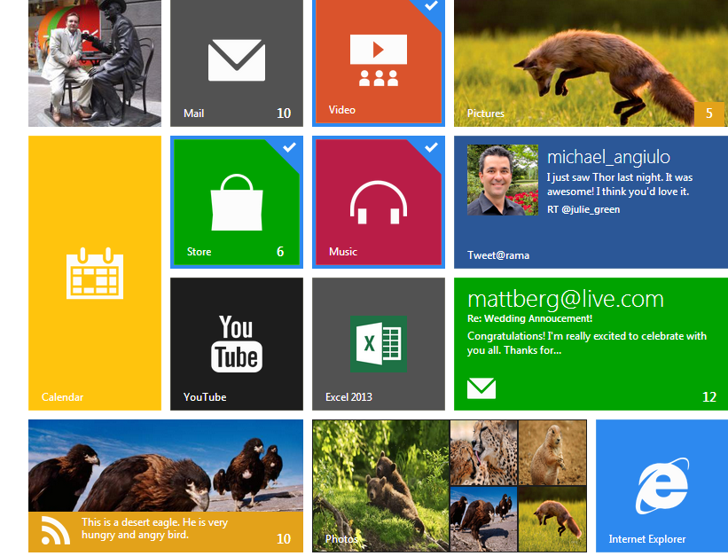
Task: Click the Pictures tile count badge 5
Action: (708, 114)
